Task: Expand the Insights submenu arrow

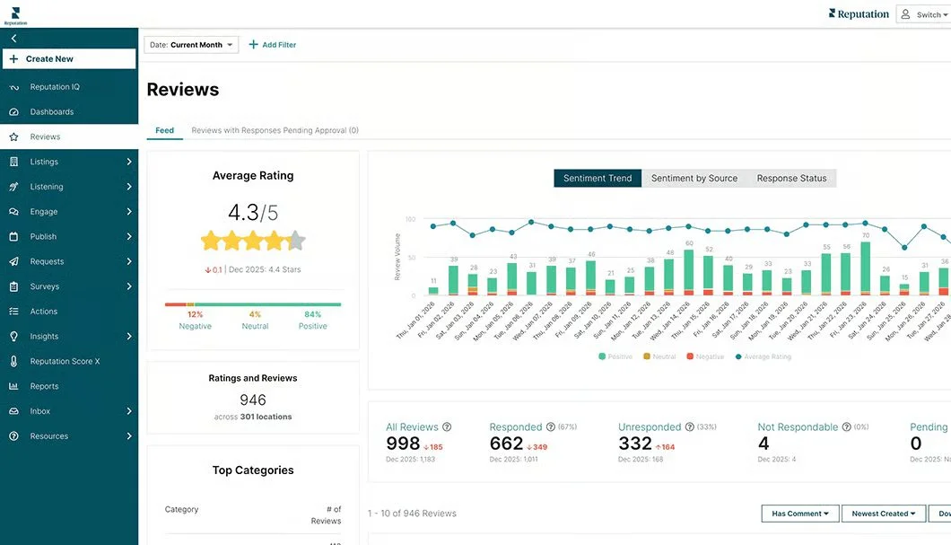Action: pos(128,336)
